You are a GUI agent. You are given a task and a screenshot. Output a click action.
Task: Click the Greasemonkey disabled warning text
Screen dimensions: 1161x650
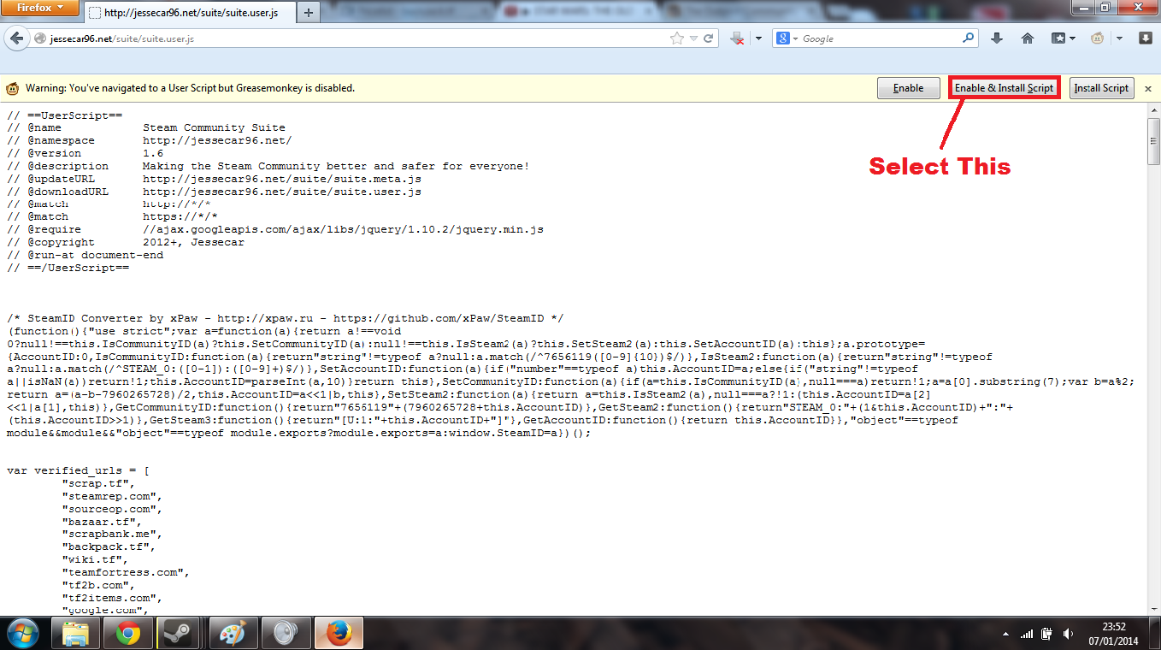(190, 88)
